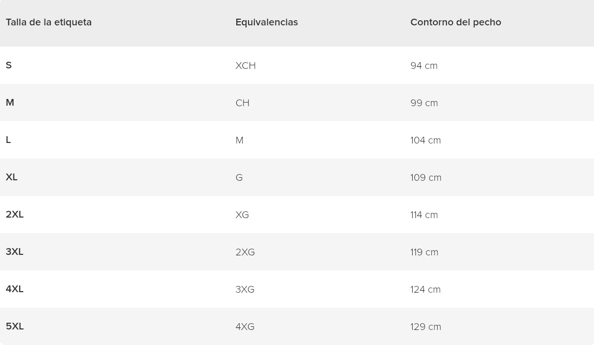Click the L size label cell
This screenshot has height=345, width=594.
[8, 140]
